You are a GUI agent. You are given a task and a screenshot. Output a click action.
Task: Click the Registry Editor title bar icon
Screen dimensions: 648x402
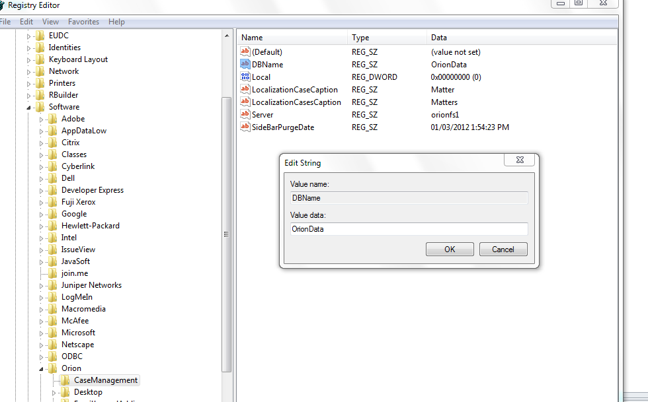1,5
